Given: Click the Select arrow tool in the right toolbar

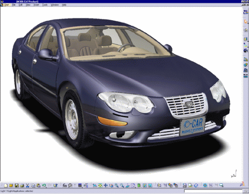Looking at the screenshot, I should 245,22.
